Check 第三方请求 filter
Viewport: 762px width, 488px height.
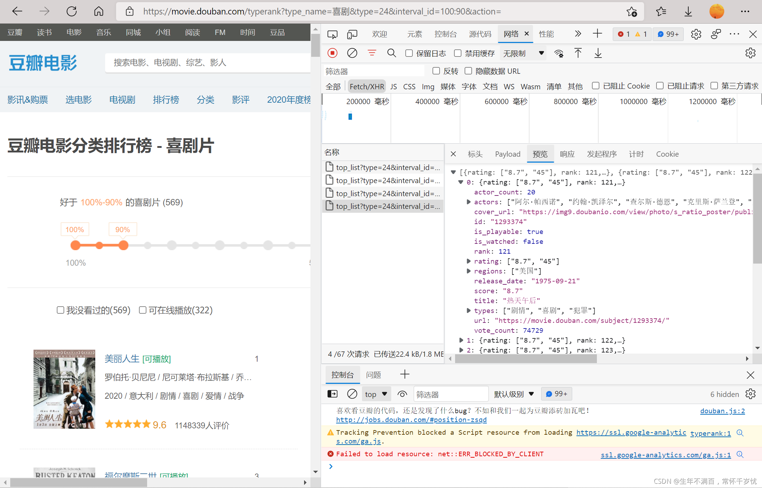point(714,86)
